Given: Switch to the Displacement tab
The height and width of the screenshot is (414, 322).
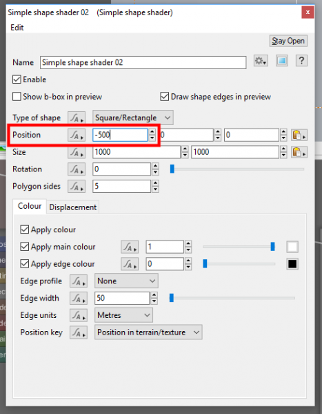Looking at the screenshot, I should pyautogui.click(x=73, y=207).
